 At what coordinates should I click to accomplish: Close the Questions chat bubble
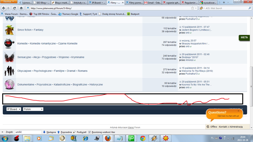pos(238,111)
